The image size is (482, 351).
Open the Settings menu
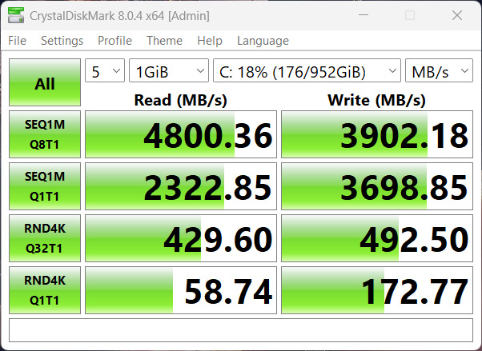click(62, 41)
